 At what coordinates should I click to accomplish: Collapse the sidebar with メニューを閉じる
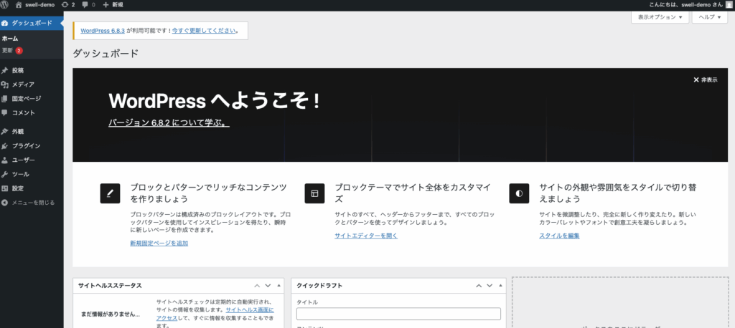pyautogui.click(x=33, y=203)
